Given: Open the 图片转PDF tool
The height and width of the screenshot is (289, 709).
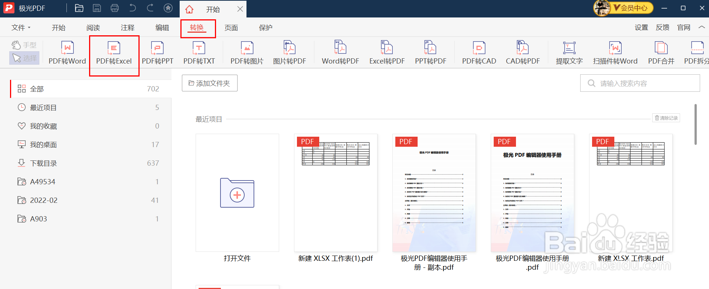Looking at the screenshot, I should coord(290,53).
